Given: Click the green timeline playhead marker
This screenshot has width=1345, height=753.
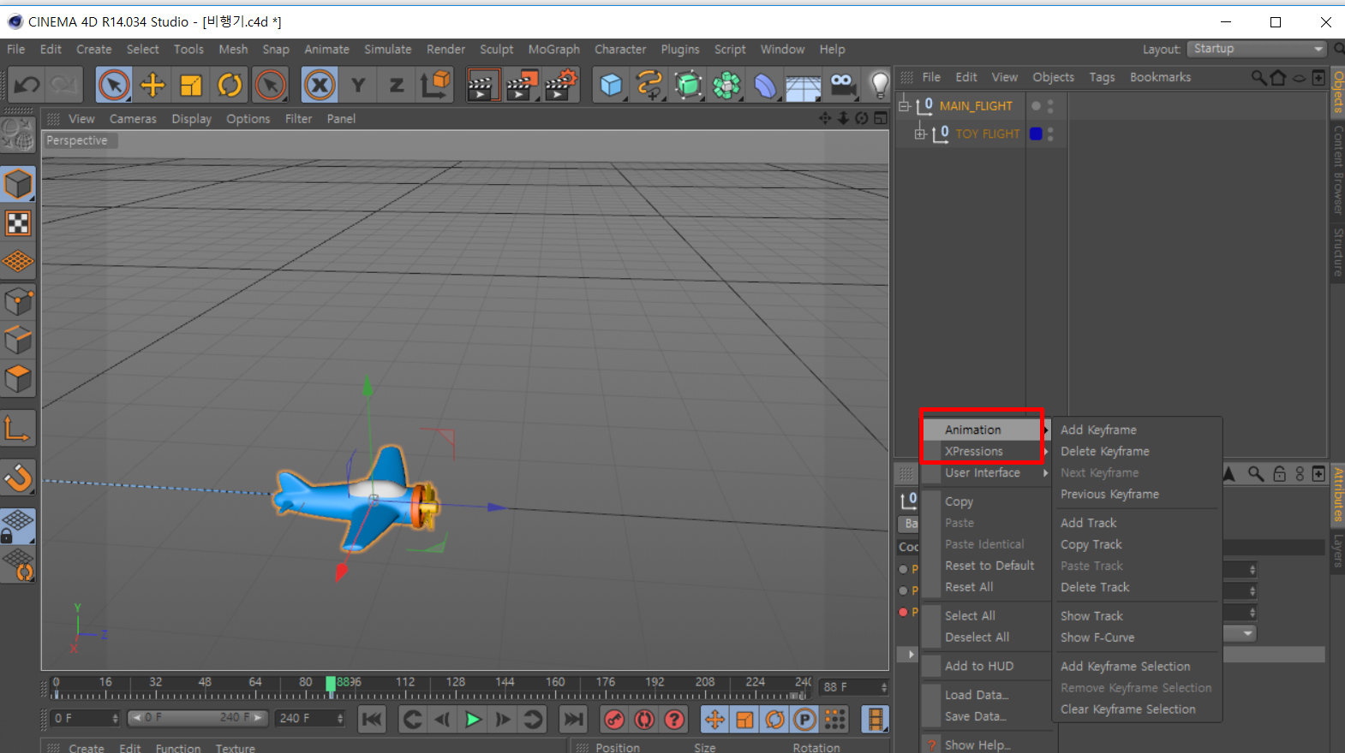Looking at the screenshot, I should pos(331,684).
